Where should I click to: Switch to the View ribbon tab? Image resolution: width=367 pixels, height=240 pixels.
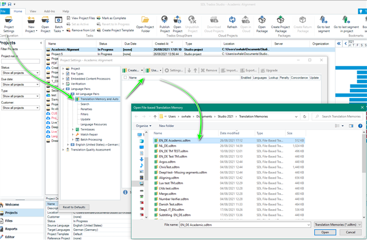tap(33, 11)
